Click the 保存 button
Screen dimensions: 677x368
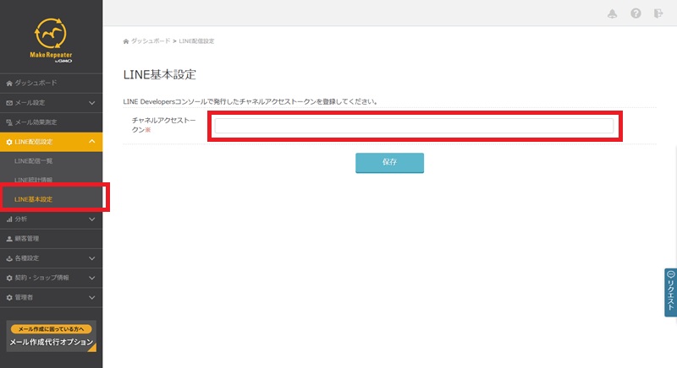(389, 163)
